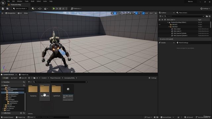Screen dimensions: 212x119
Task: Open the Outliner filter dropdown
Action: point(161,16)
